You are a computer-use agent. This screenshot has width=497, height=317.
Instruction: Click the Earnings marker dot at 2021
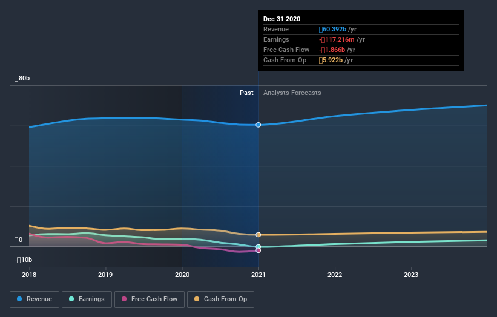(x=258, y=247)
